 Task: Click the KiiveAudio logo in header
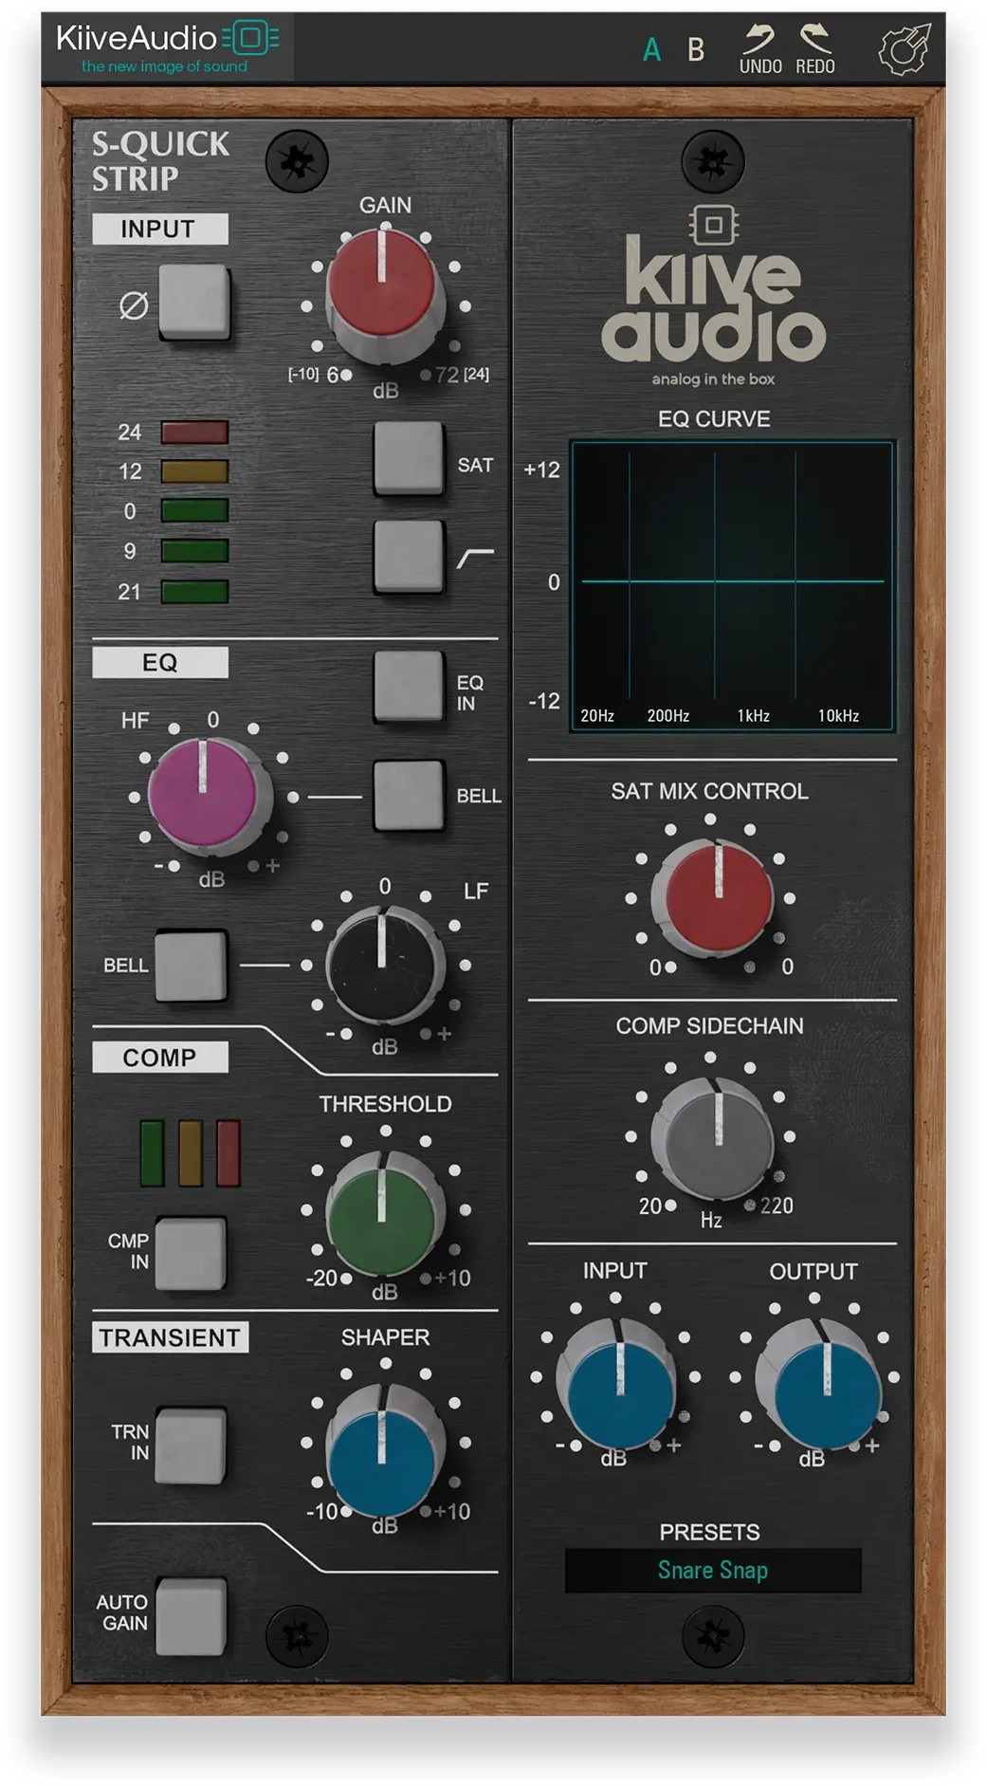pyautogui.click(x=167, y=48)
